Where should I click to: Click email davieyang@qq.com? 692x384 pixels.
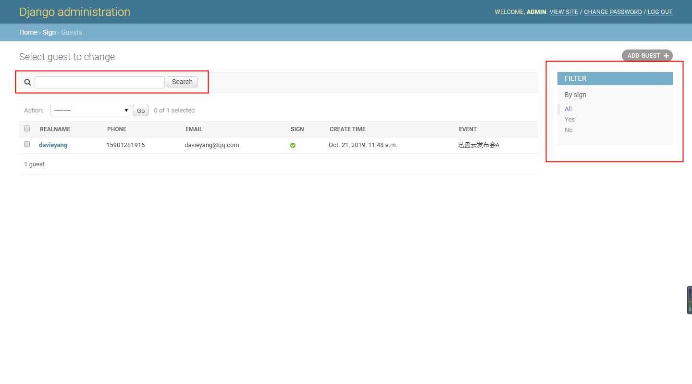(212, 145)
